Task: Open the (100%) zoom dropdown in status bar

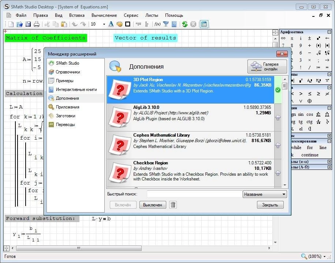Action: 324,256
